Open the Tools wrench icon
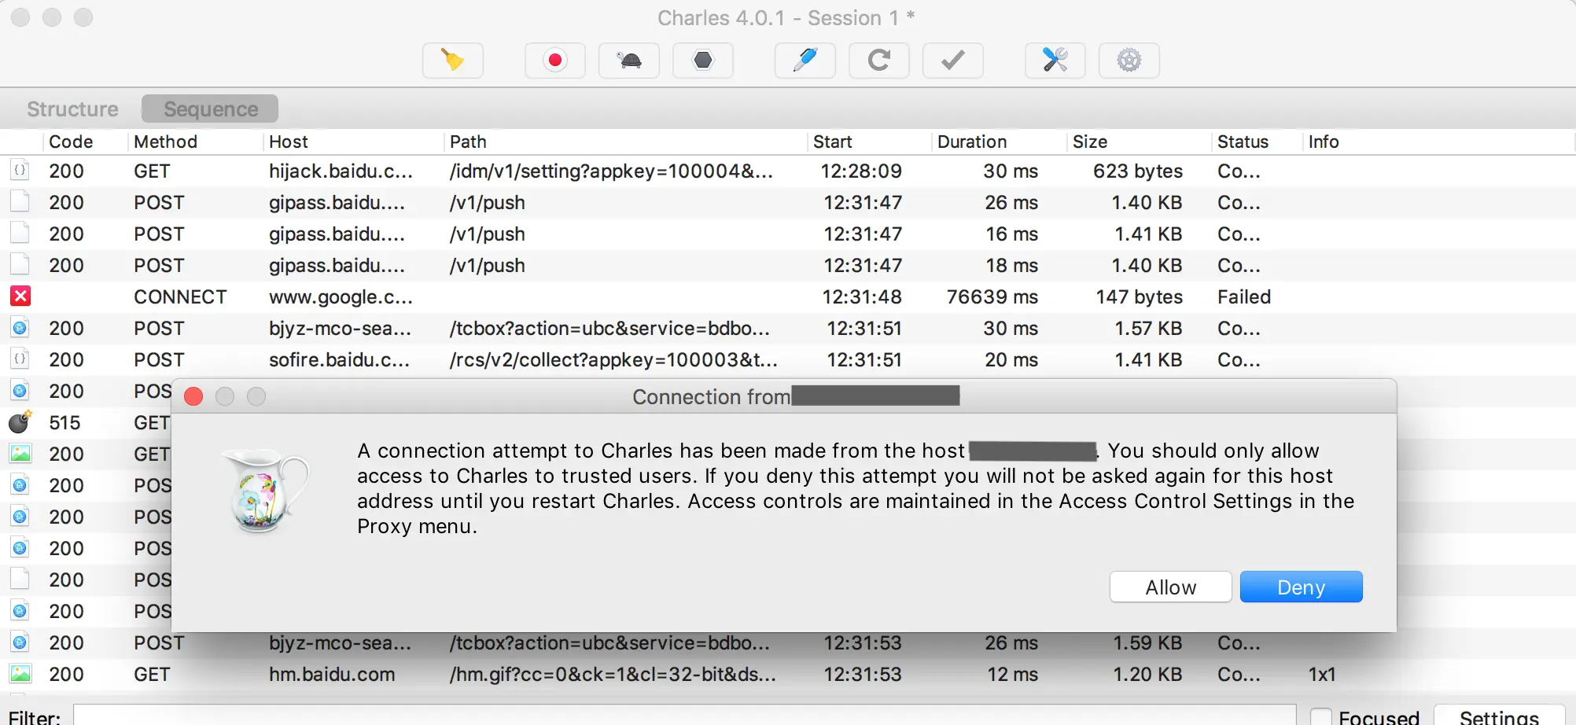 coord(1055,61)
